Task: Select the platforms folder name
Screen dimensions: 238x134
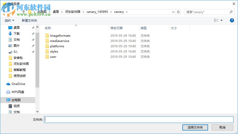Action: [57, 46]
